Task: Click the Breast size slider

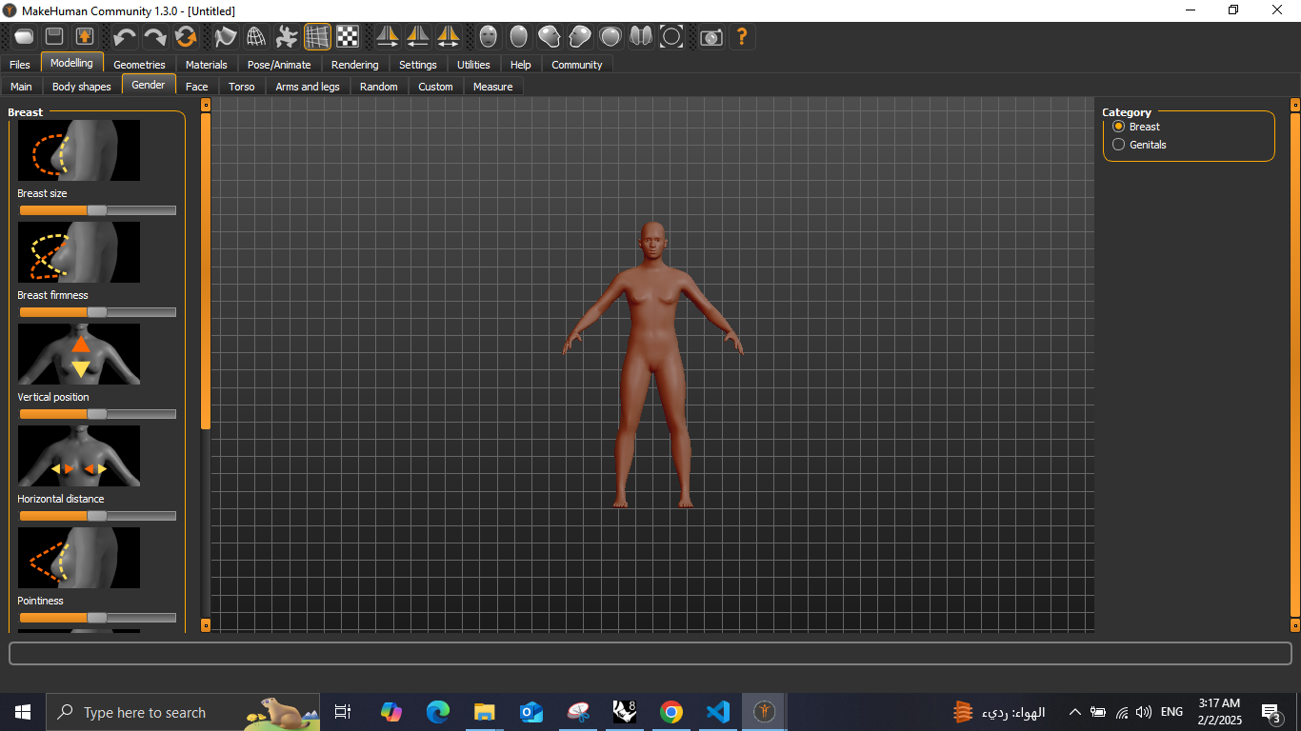Action: click(97, 210)
